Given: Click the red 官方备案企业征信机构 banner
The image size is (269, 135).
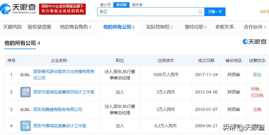Looking at the screenshot, I should pos(62,9).
